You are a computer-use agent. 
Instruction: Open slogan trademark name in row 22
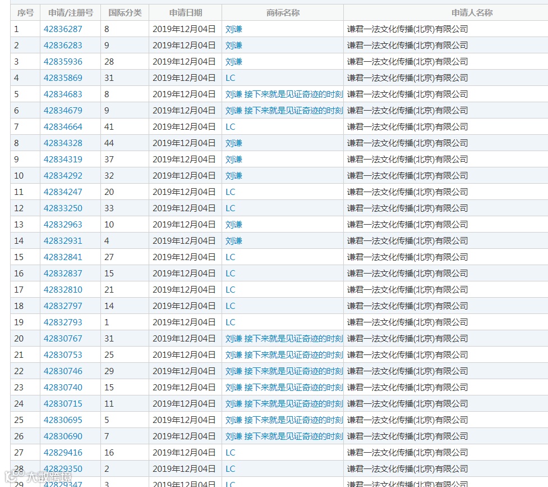(x=284, y=371)
